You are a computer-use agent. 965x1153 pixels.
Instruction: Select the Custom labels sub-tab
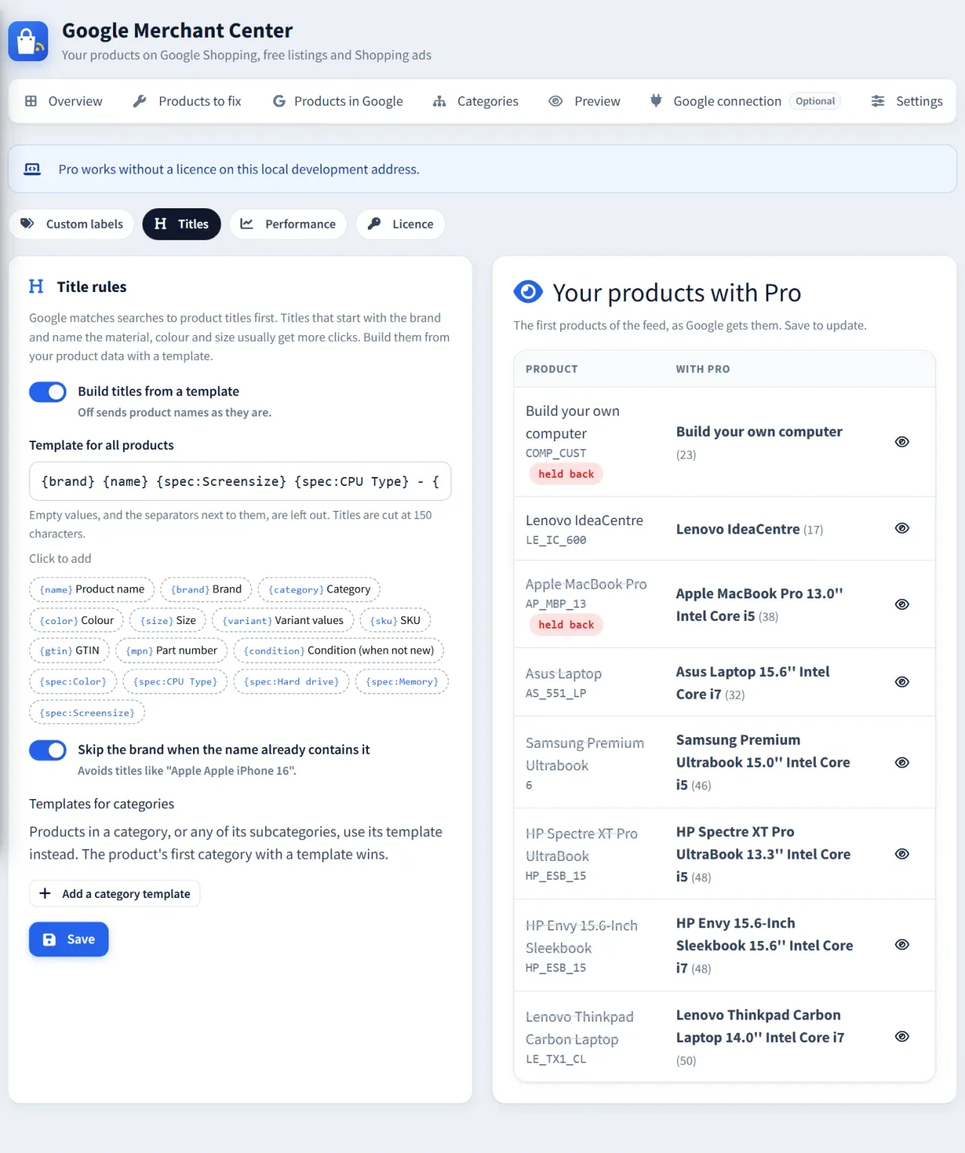click(x=72, y=224)
